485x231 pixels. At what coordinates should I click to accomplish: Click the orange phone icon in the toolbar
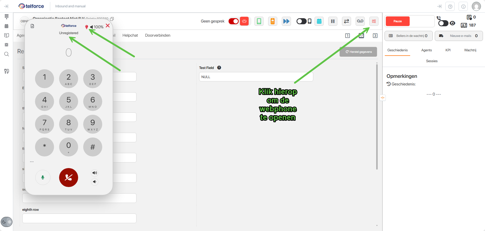coord(272,21)
